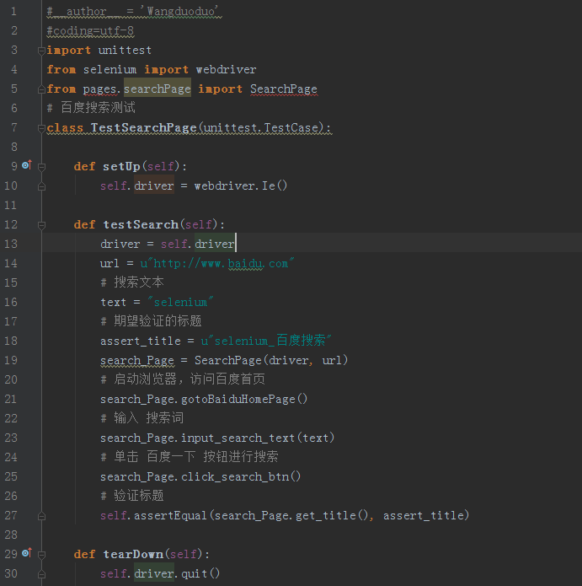Click the 'http://www.baidu.com' URL string
The height and width of the screenshot is (586, 582).
point(221,263)
